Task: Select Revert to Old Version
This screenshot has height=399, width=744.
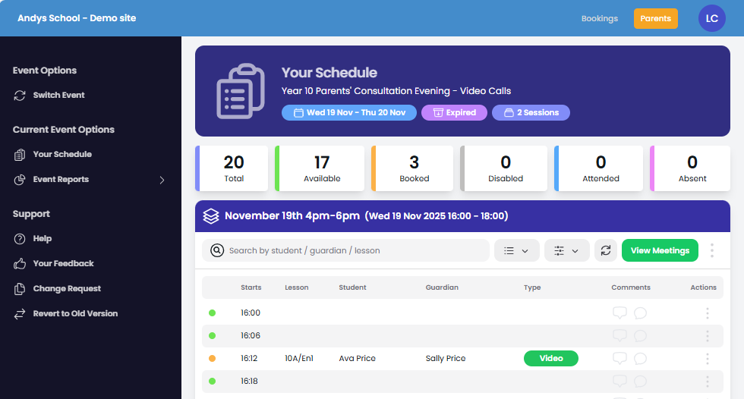Action: (75, 314)
